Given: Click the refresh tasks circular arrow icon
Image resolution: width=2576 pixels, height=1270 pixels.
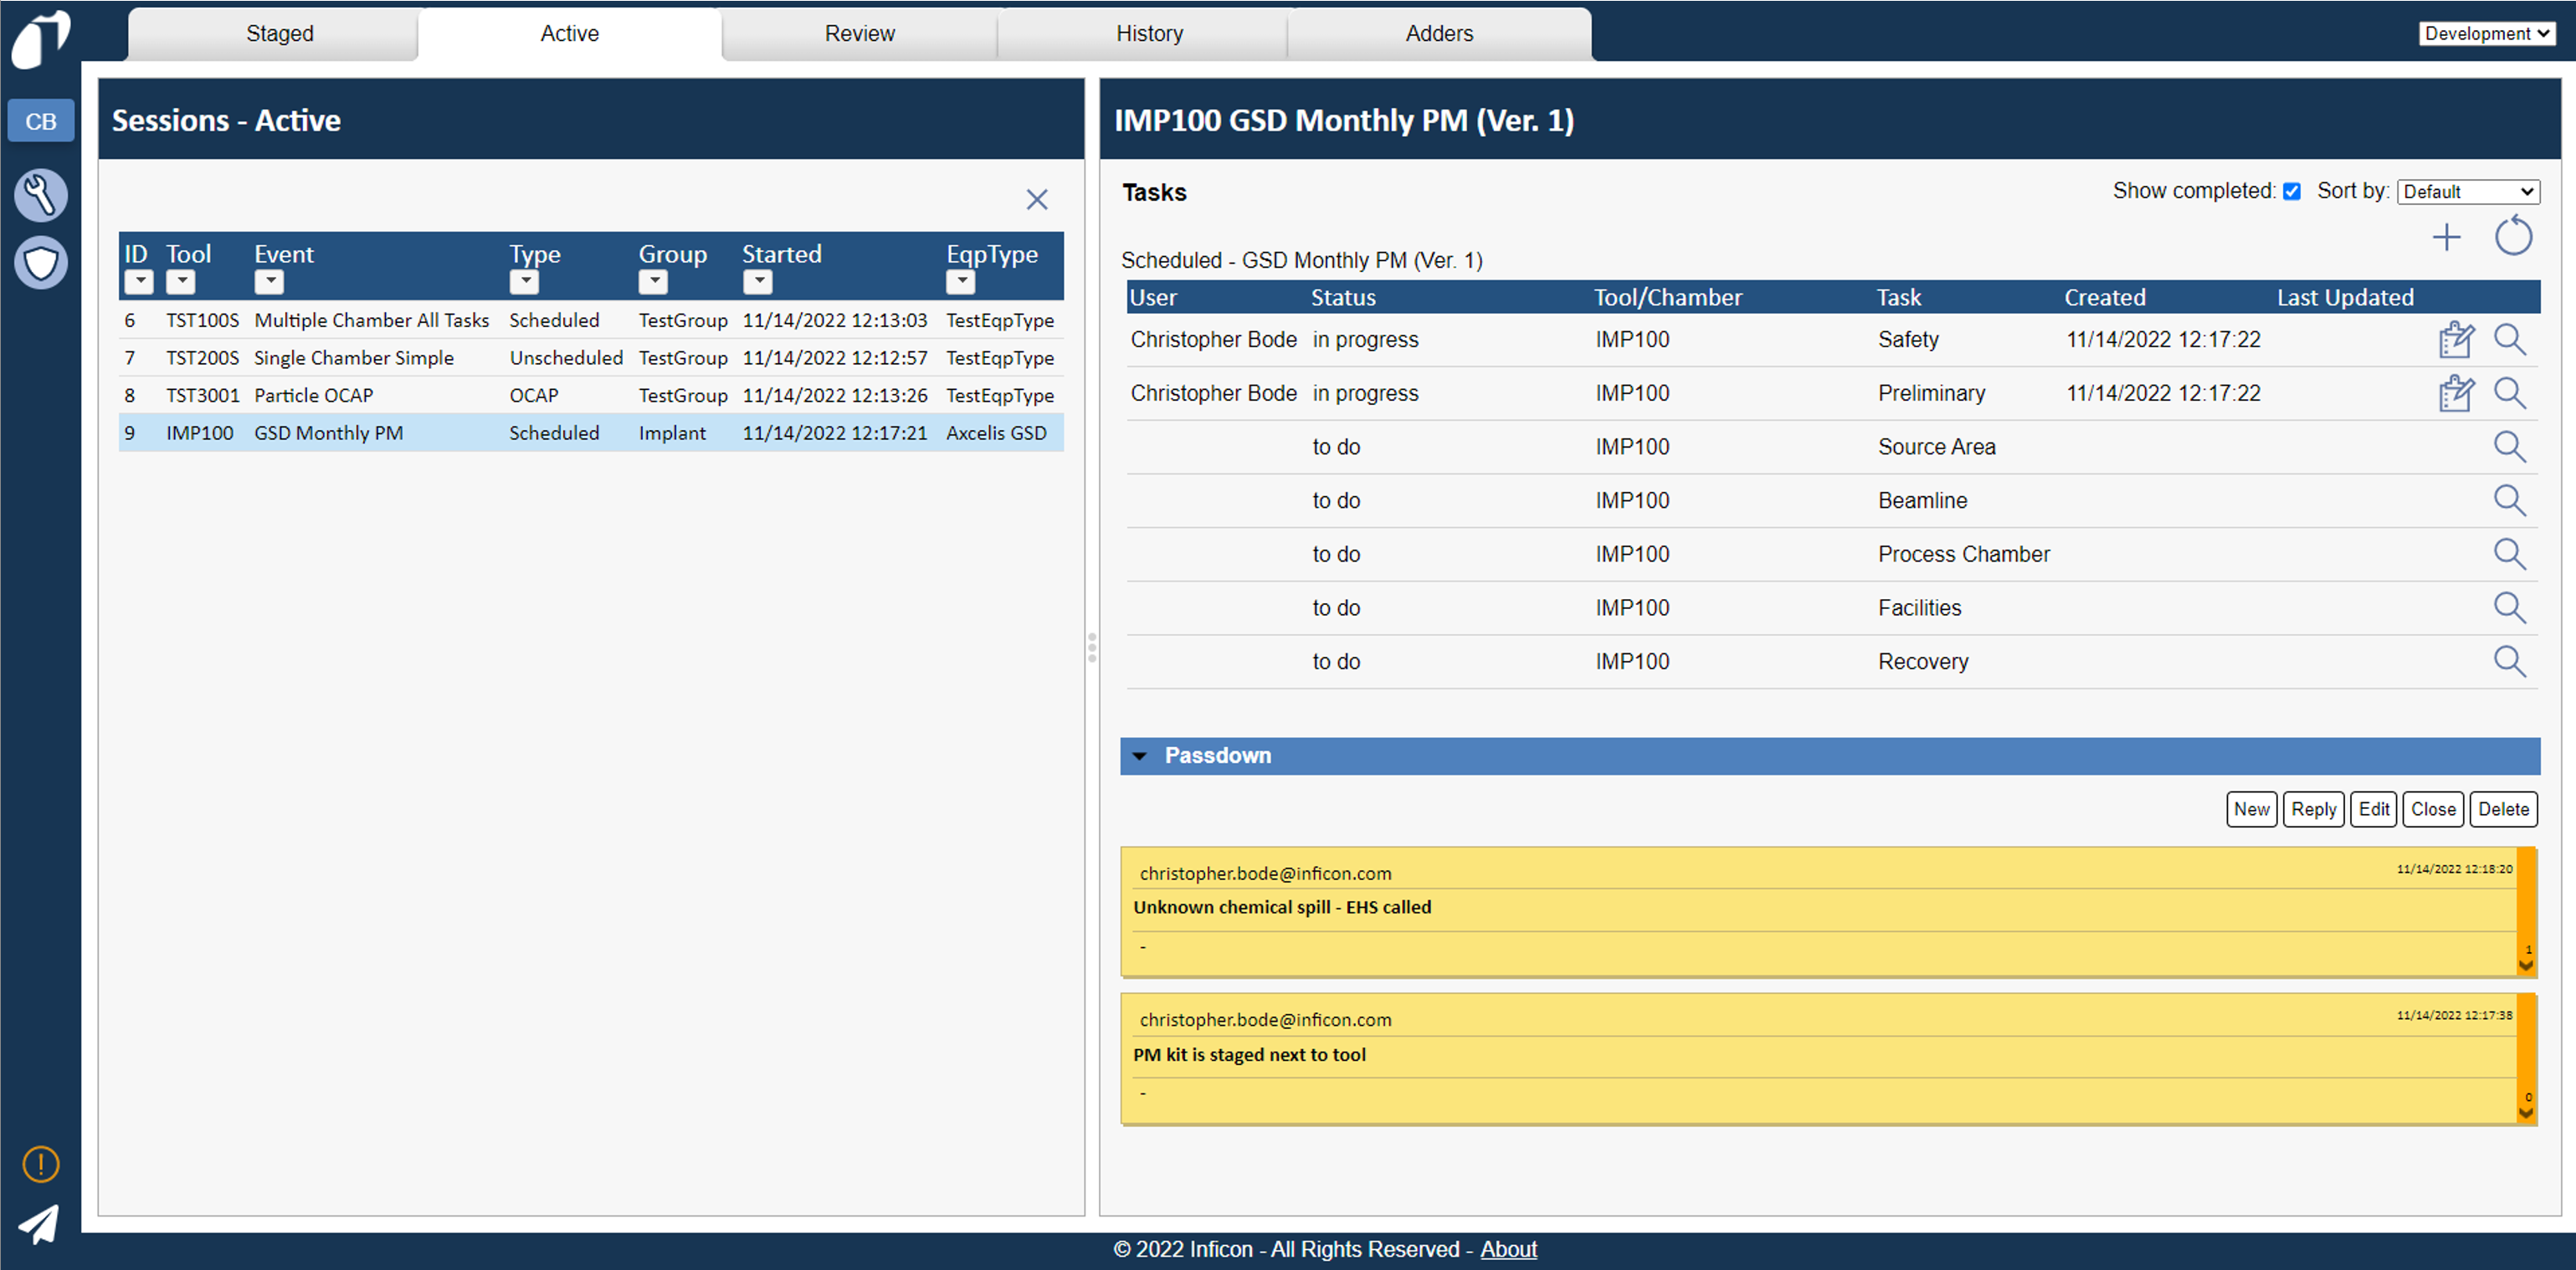Looking at the screenshot, I should 2512,238.
